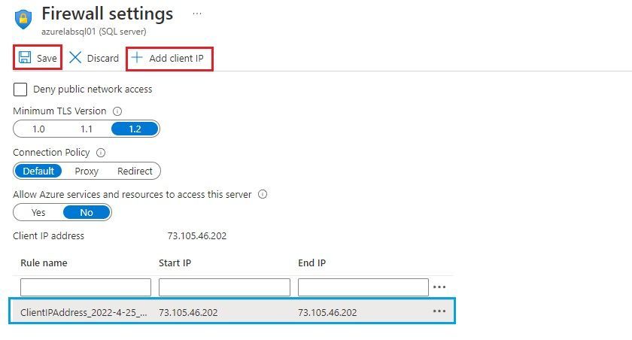Select the ClientIPAddress_2022-4-25 rule row
Screen dimensions: 632x340
[232, 311]
